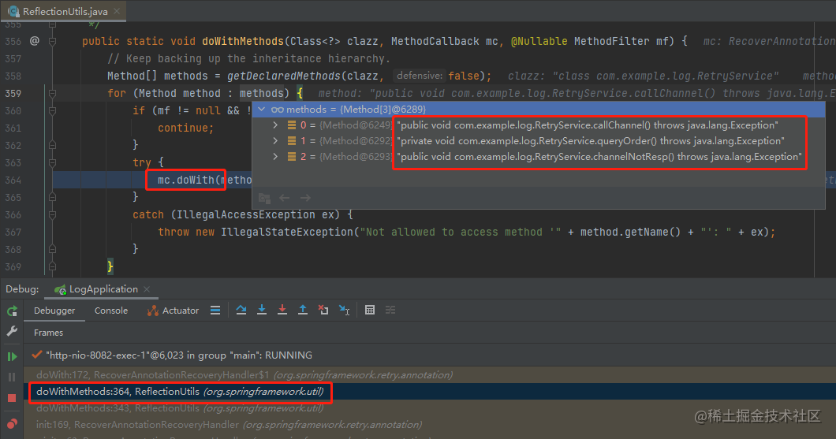
Task: Stop the debug session
Action: (12, 397)
